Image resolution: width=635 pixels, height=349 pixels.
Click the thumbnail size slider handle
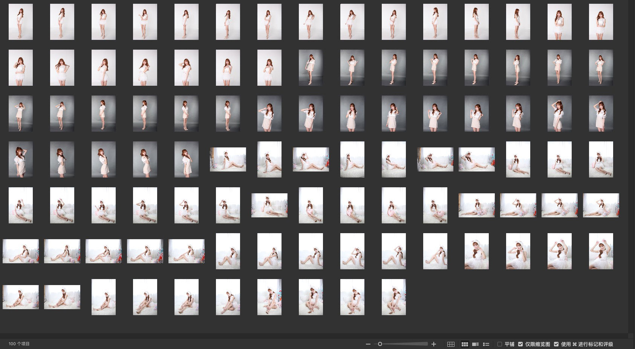tap(380, 344)
